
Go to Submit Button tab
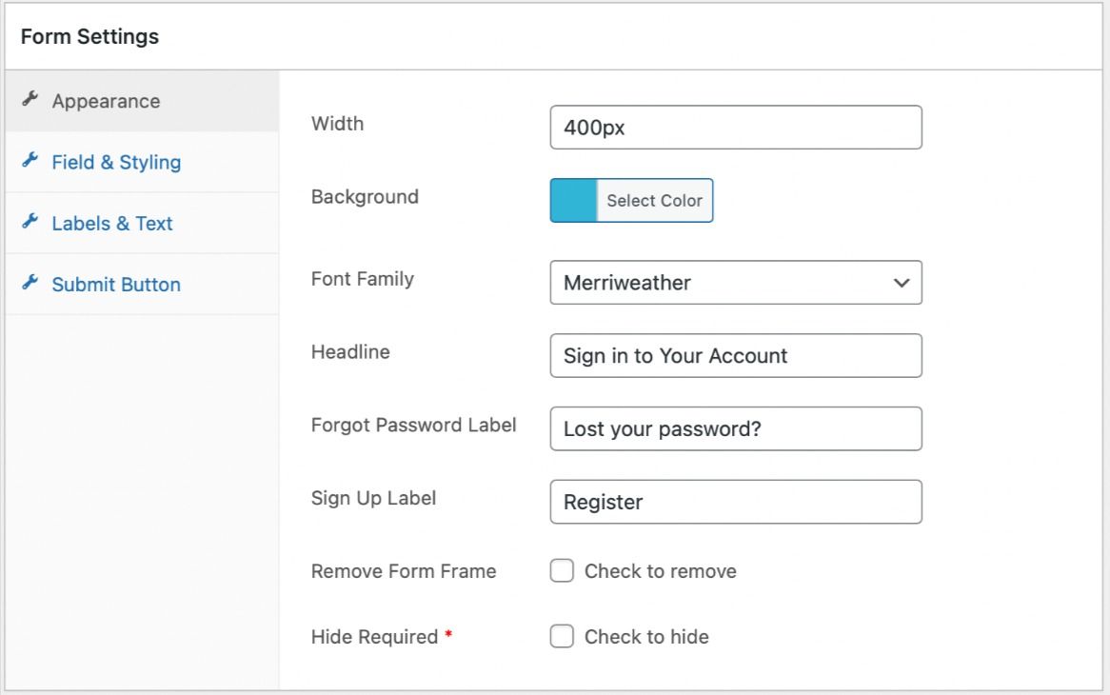(116, 285)
